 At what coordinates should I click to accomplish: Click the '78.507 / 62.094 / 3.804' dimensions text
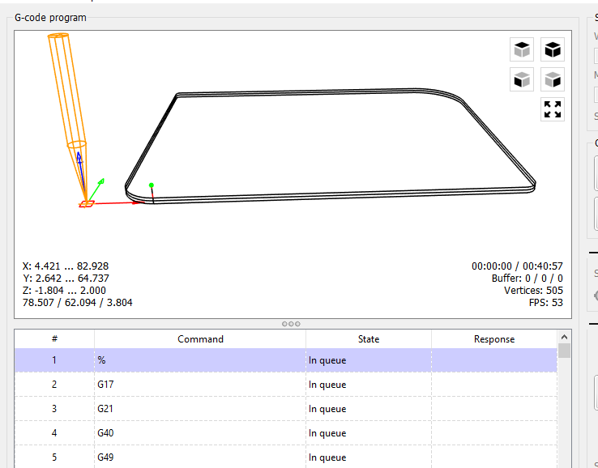click(78, 303)
